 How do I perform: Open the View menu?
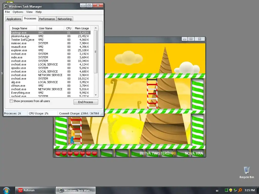(29, 12)
